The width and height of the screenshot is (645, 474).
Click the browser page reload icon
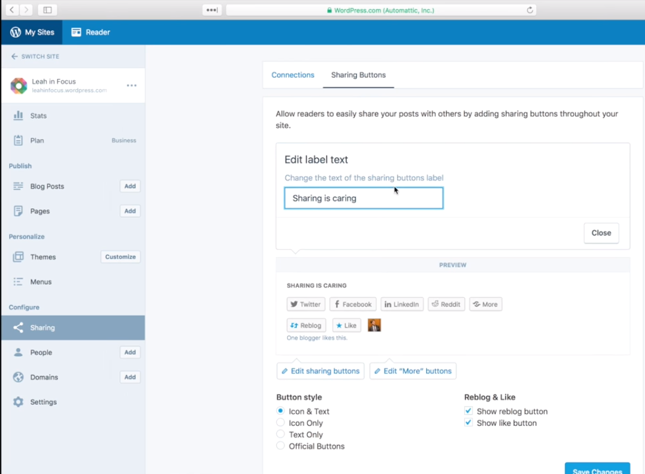pos(529,10)
